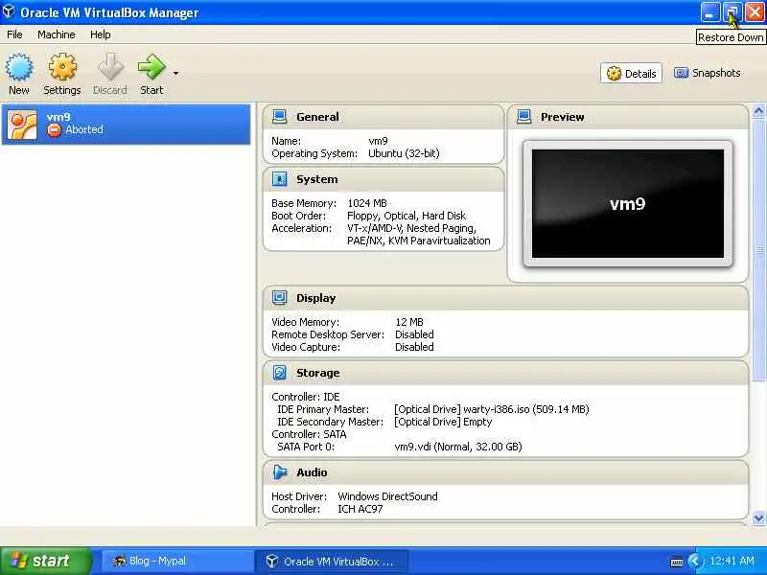
Task: Click the System section chip icon
Action: 279,179
